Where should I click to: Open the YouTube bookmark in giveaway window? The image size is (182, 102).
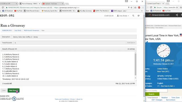pos(18,11)
